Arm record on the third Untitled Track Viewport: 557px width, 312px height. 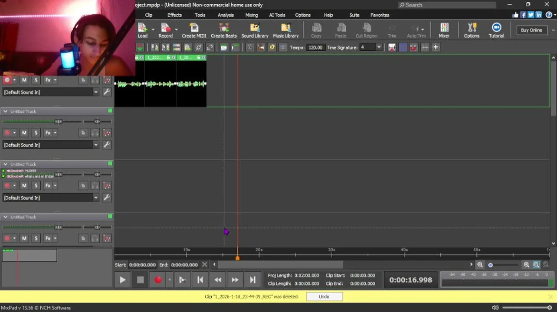(x=7, y=185)
